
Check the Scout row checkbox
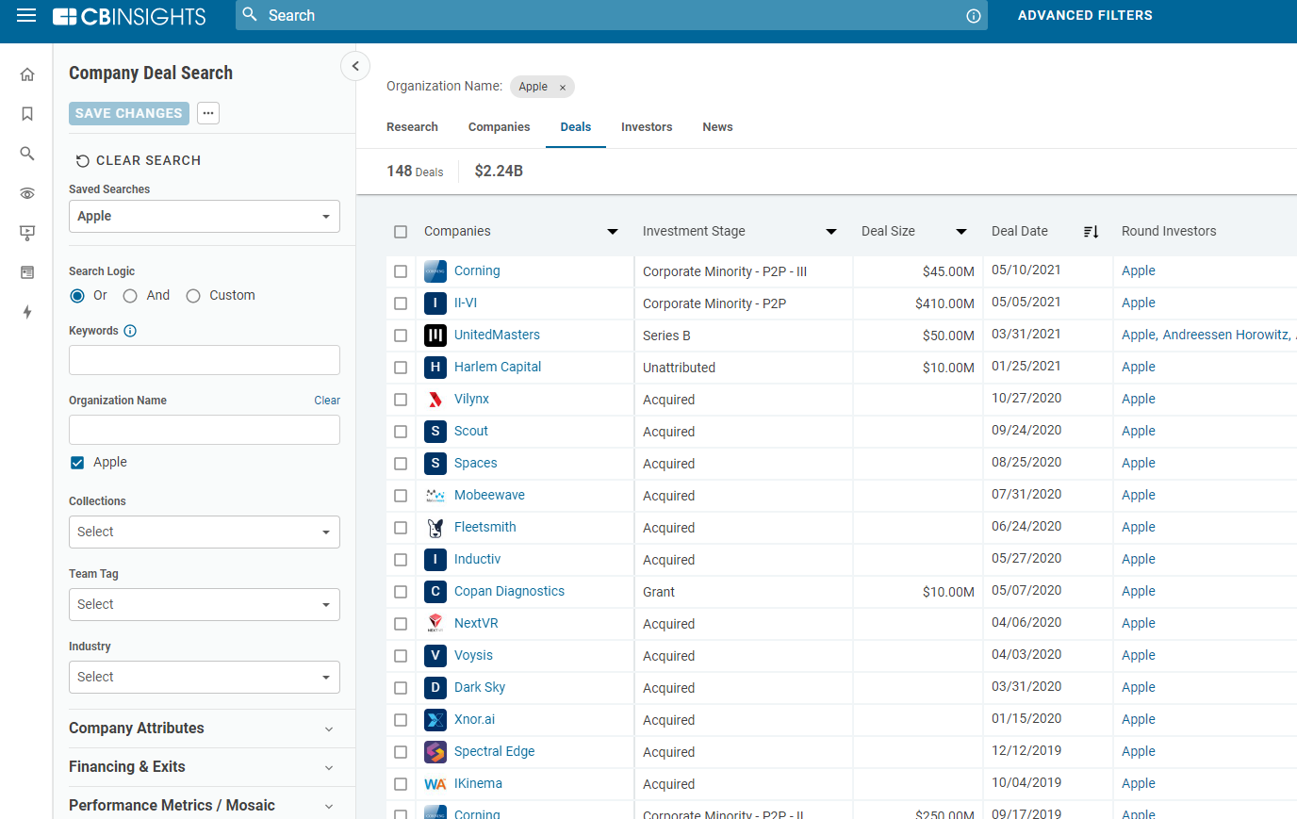click(x=401, y=432)
